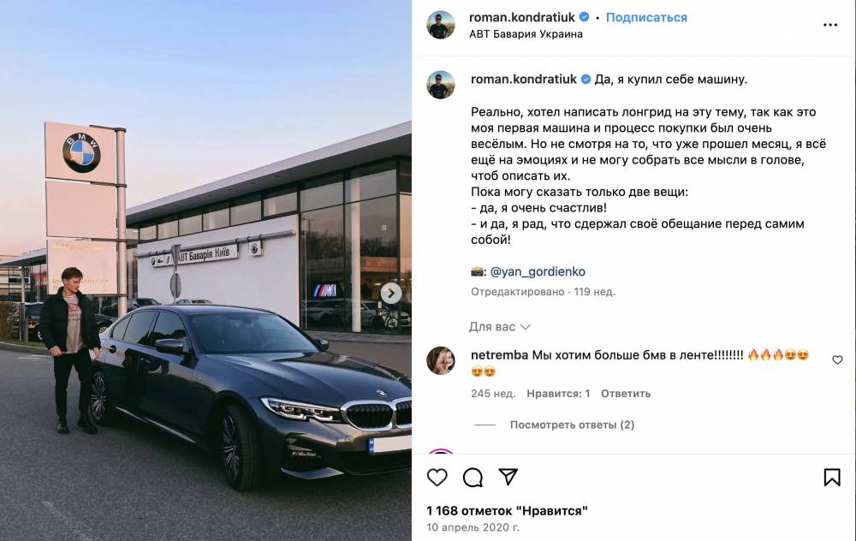Viewport: 856px width, 541px height.
Task: Open the comment bubble icon
Action: (x=473, y=478)
